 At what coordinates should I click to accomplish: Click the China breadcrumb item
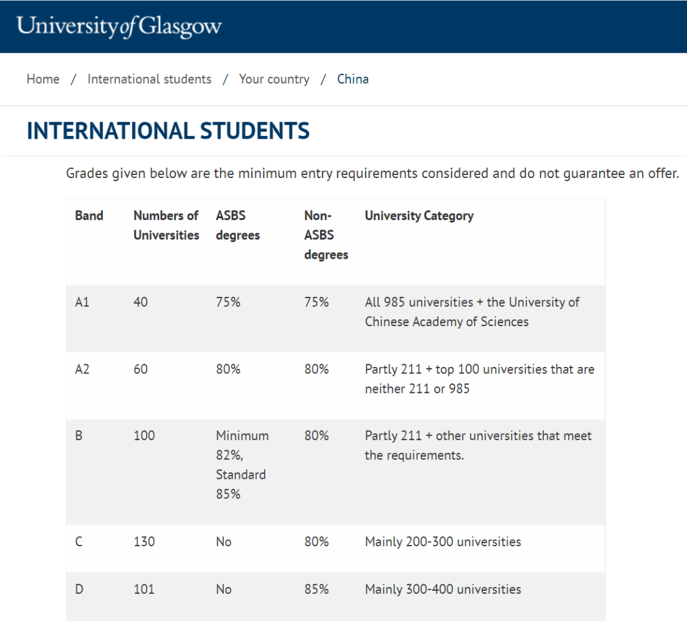[x=353, y=79]
